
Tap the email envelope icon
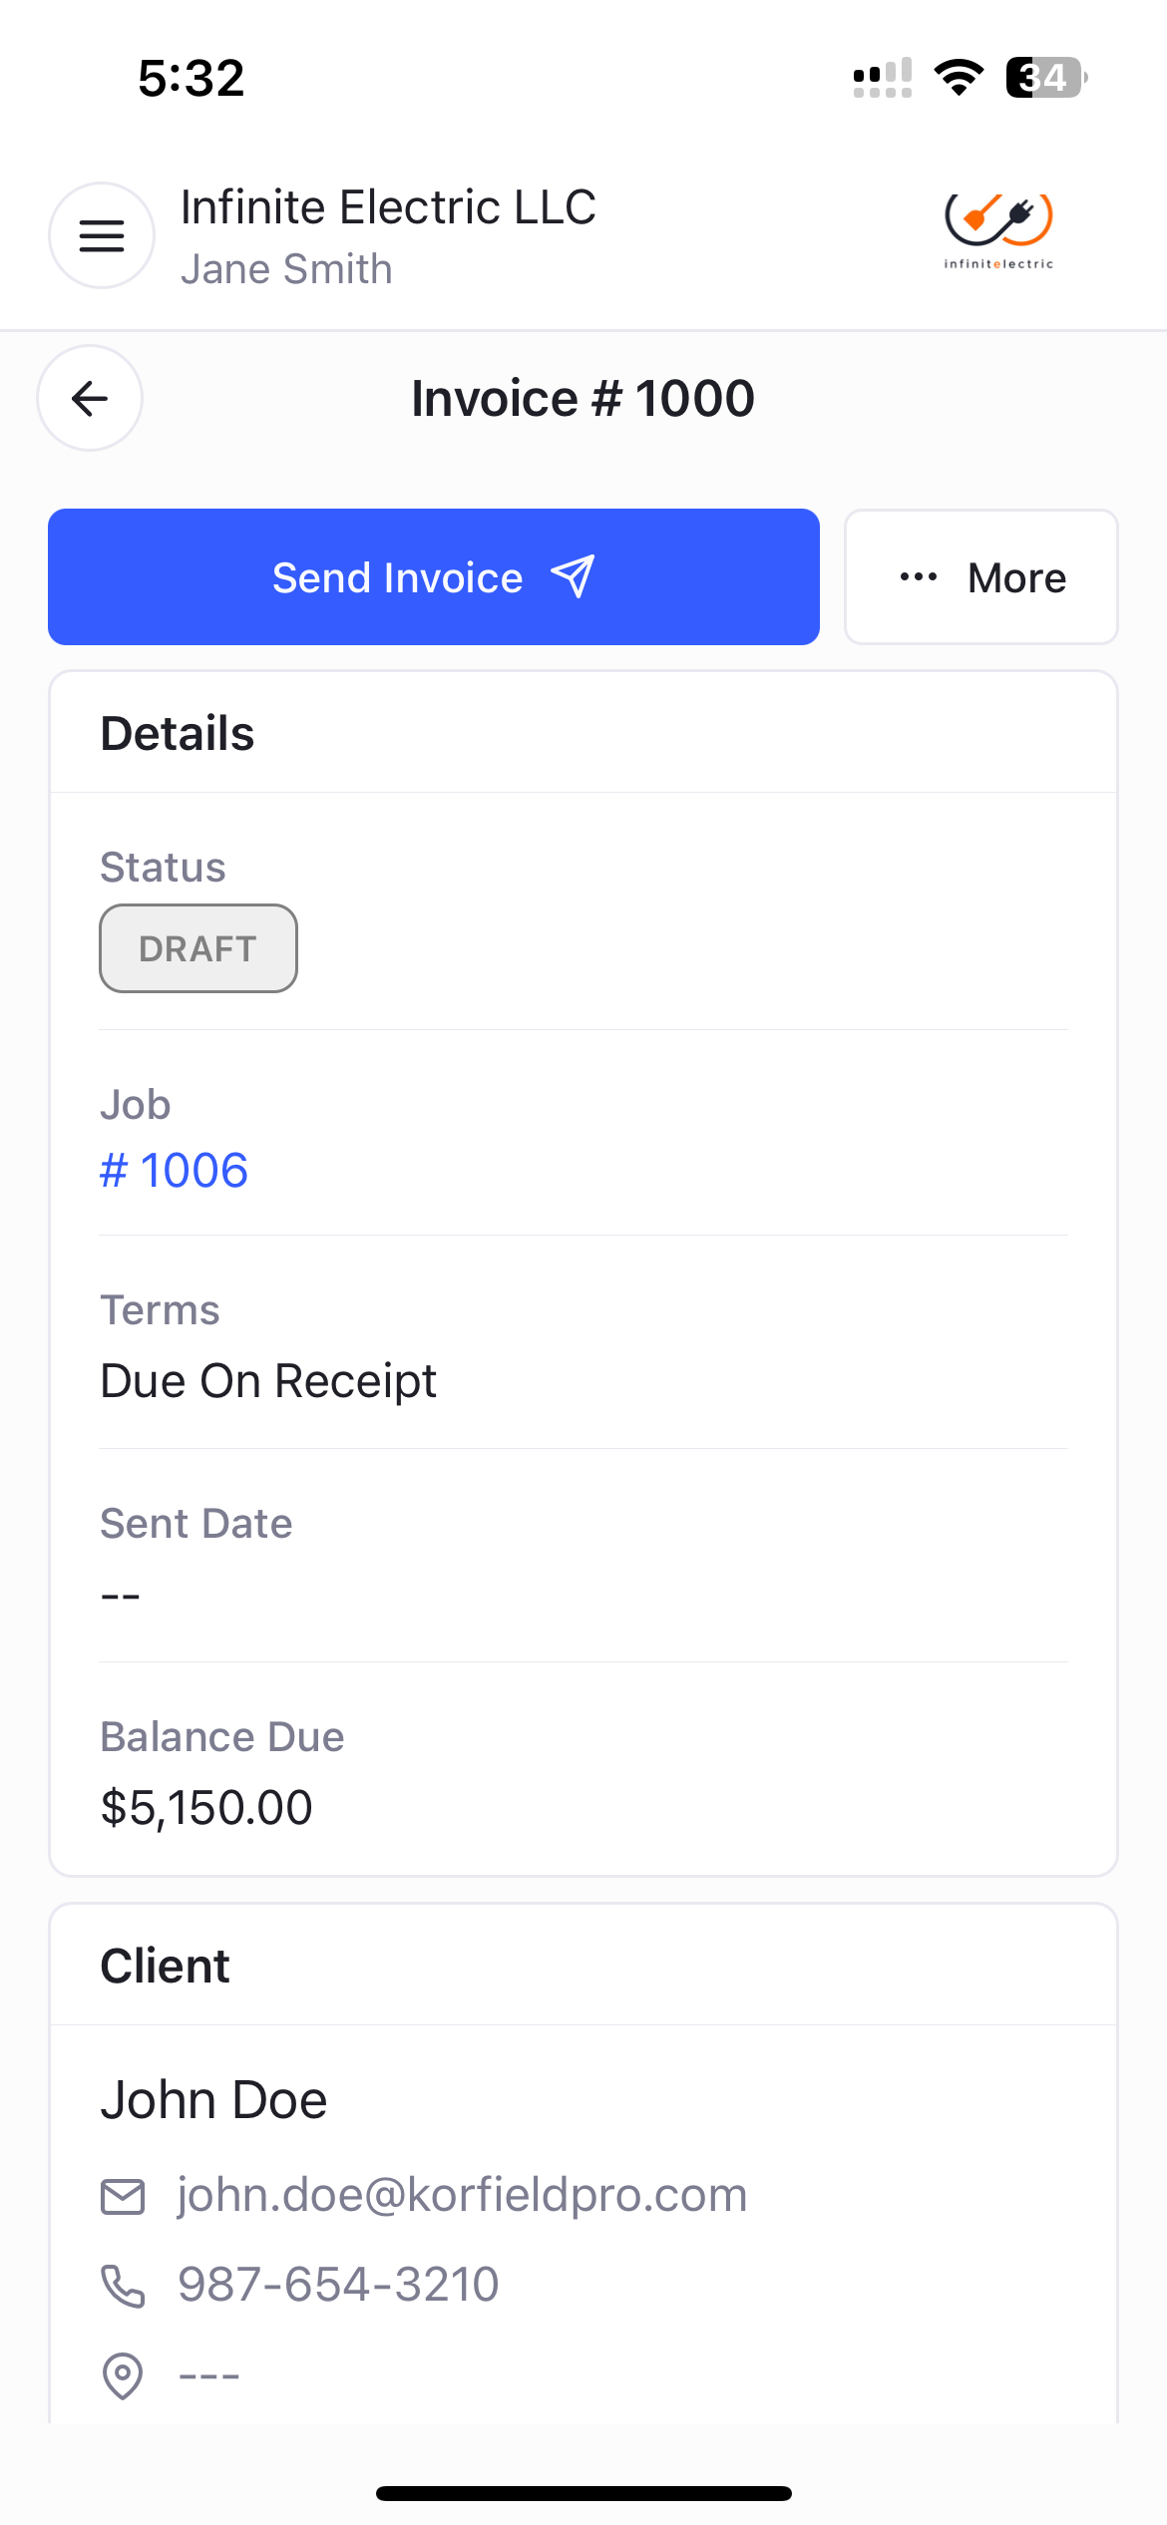click(123, 2196)
